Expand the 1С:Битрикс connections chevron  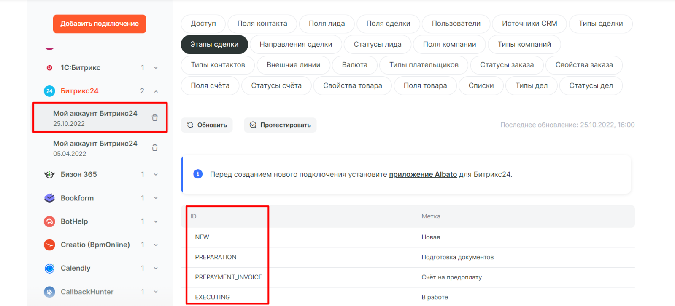pyautogui.click(x=156, y=68)
